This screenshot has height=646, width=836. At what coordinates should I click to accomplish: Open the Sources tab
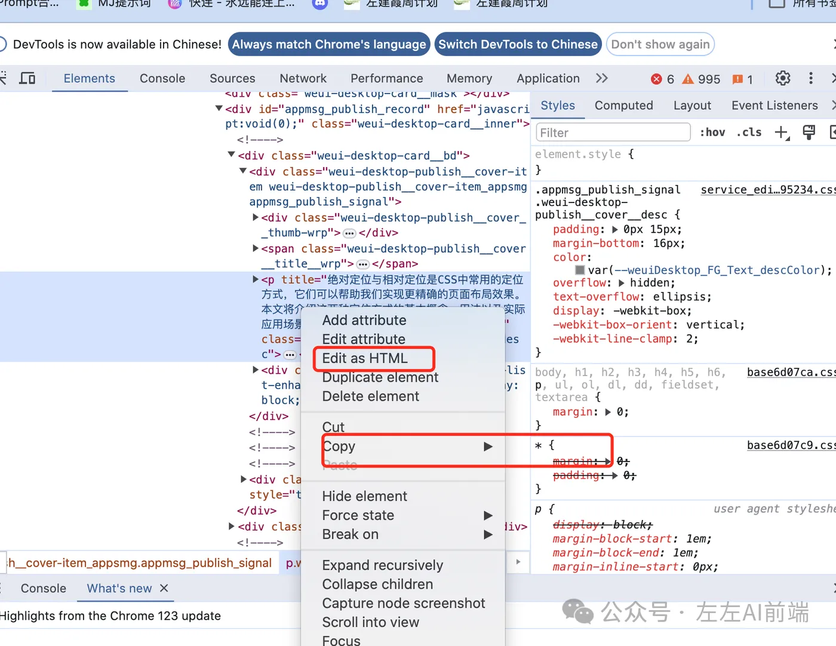[x=232, y=78]
